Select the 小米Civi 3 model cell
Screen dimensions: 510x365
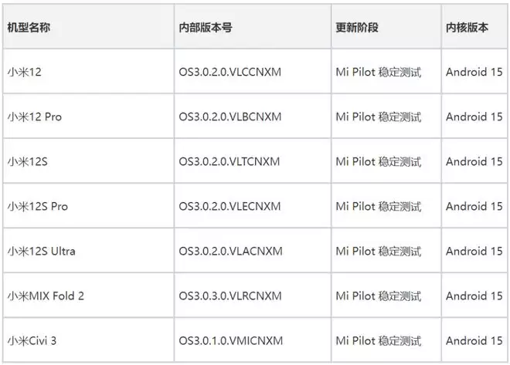(33, 341)
